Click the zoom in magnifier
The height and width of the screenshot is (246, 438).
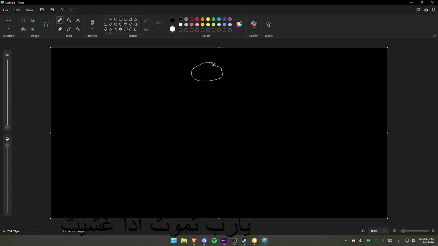pyautogui.click(x=433, y=231)
